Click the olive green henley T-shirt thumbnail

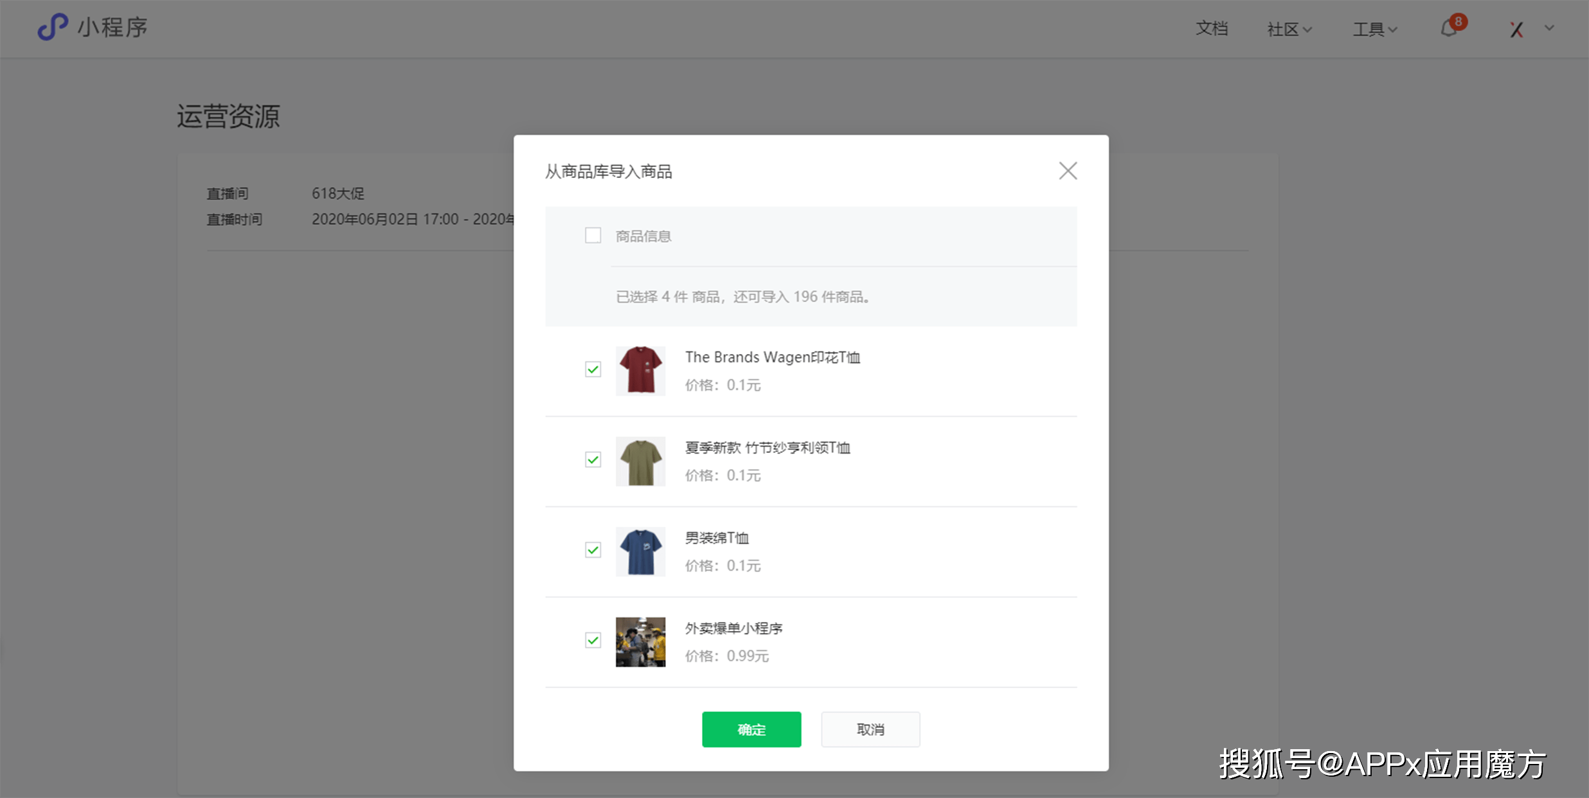coord(640,461)
